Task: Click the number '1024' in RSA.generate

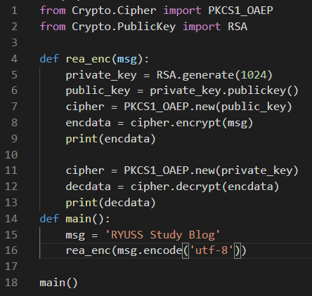Action: [x=254, y=75]
